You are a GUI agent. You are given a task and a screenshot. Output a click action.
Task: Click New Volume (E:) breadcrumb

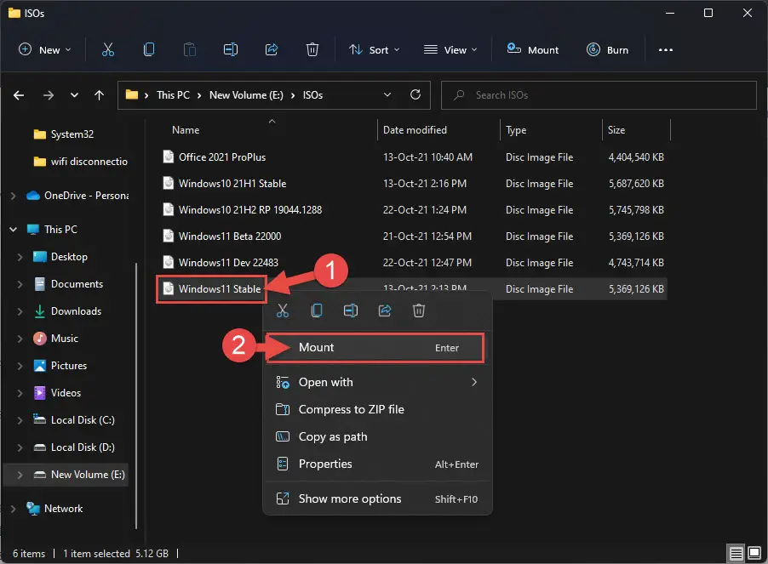pyautogui.click(x=246, y=95)
